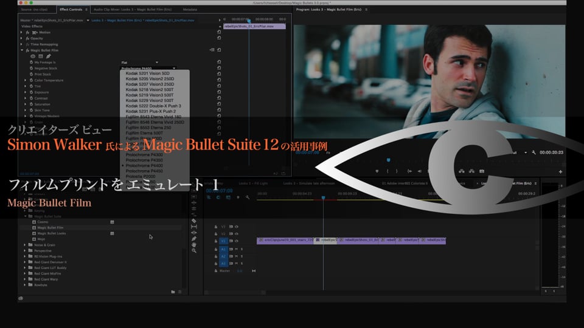This screenshot has width=584, height=328.
Task: Open the Audio Clip Mixer tab
Action: [133, 9]
